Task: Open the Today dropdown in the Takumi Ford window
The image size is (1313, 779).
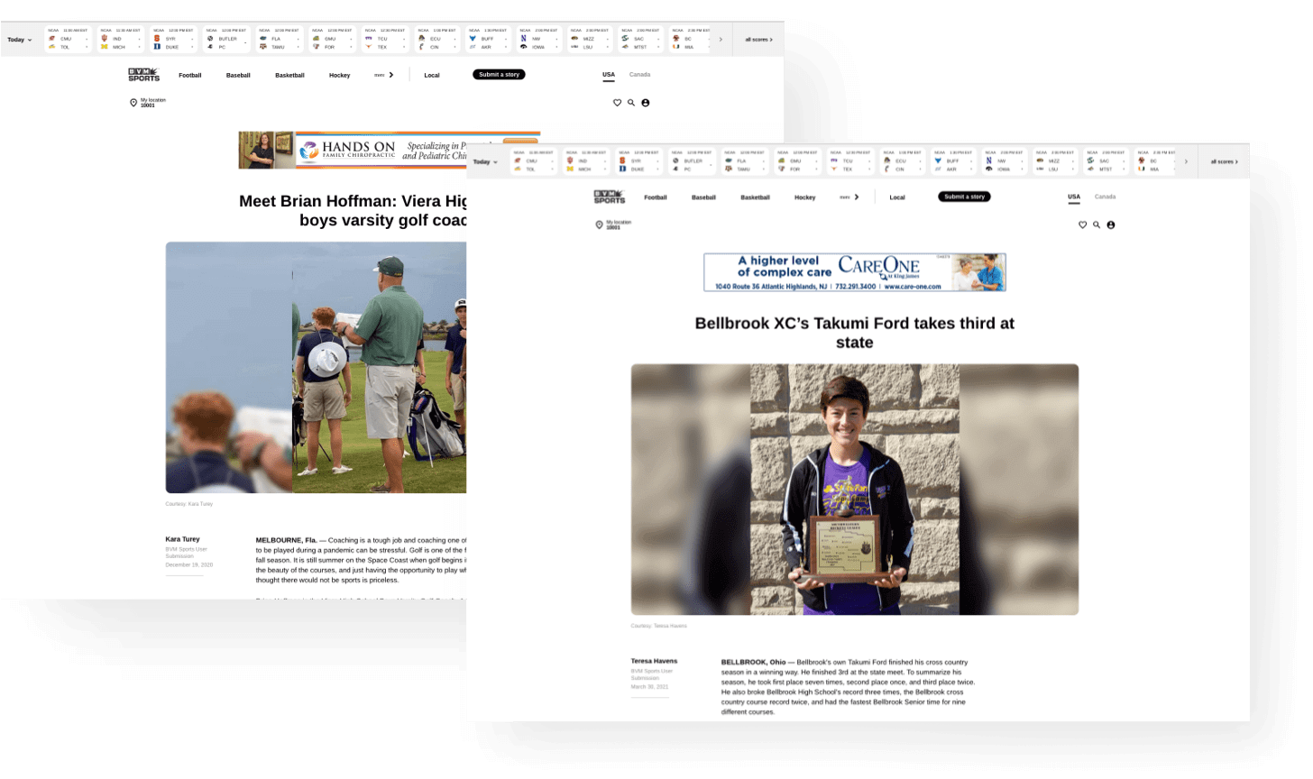Action: coord(485,162)
